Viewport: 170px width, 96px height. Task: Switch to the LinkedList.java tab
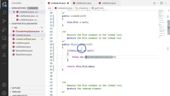coord(58,3)
